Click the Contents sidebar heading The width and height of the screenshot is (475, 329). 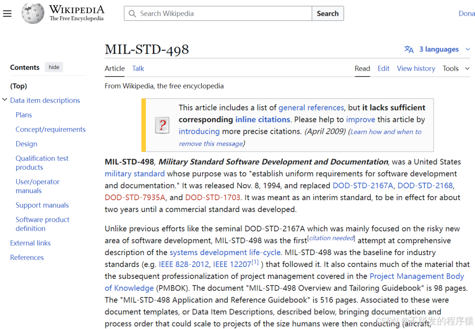coord(25,67)
